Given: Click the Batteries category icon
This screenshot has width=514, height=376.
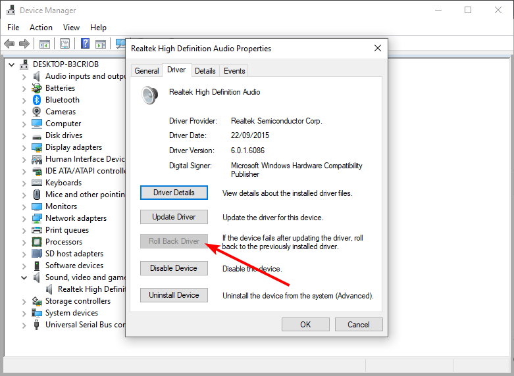Looking at the screenshot, I should pos(37,88).
